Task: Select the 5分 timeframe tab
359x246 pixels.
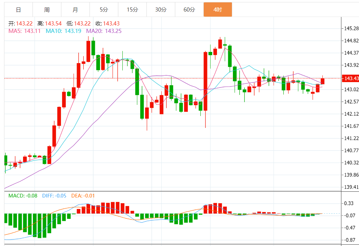Action: [x=104, y=10]
